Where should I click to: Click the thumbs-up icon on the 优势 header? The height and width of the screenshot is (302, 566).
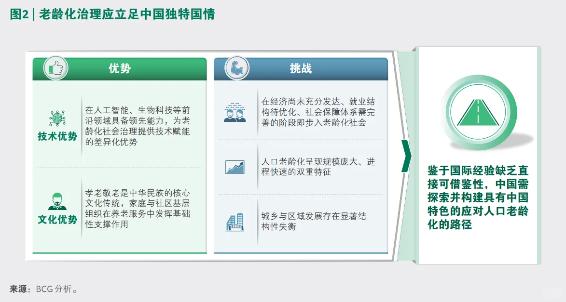[55, 68]
